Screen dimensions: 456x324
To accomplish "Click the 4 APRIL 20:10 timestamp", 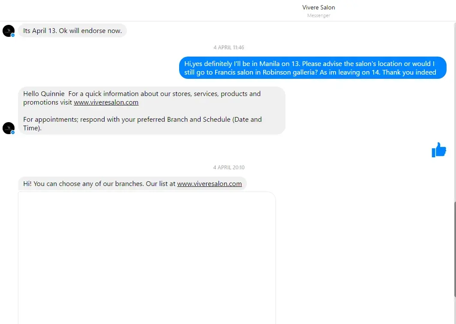I will [x=229, y=168].
